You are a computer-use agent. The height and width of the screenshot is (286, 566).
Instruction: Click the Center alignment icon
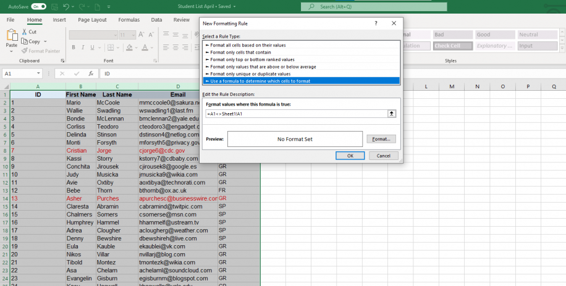tap(175, 47)
